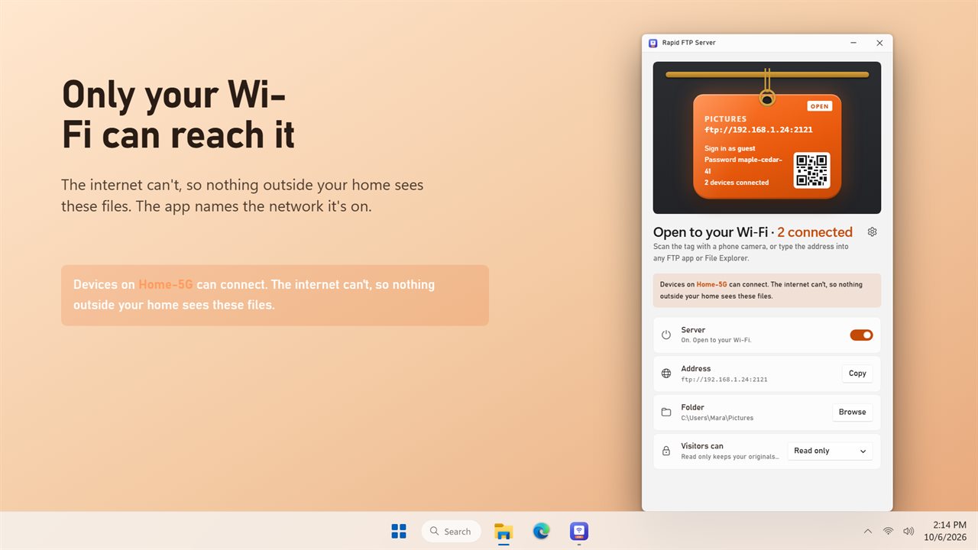The height and width of the screenshot is (550, 978).
Task: Click the Rapid FTP Server title bar app icon
Action: coord(653,43)
